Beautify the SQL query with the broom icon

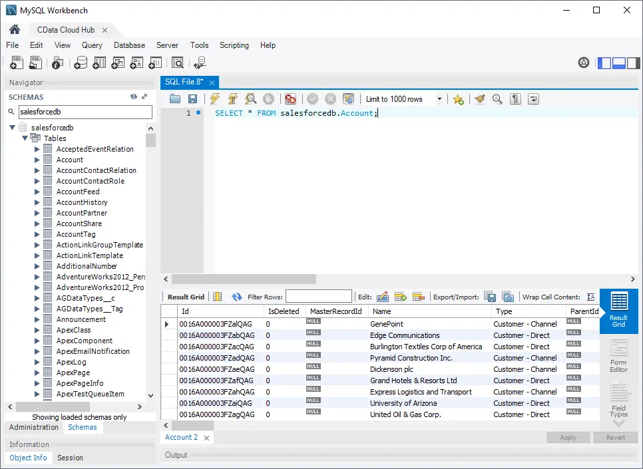pos(480,98)
